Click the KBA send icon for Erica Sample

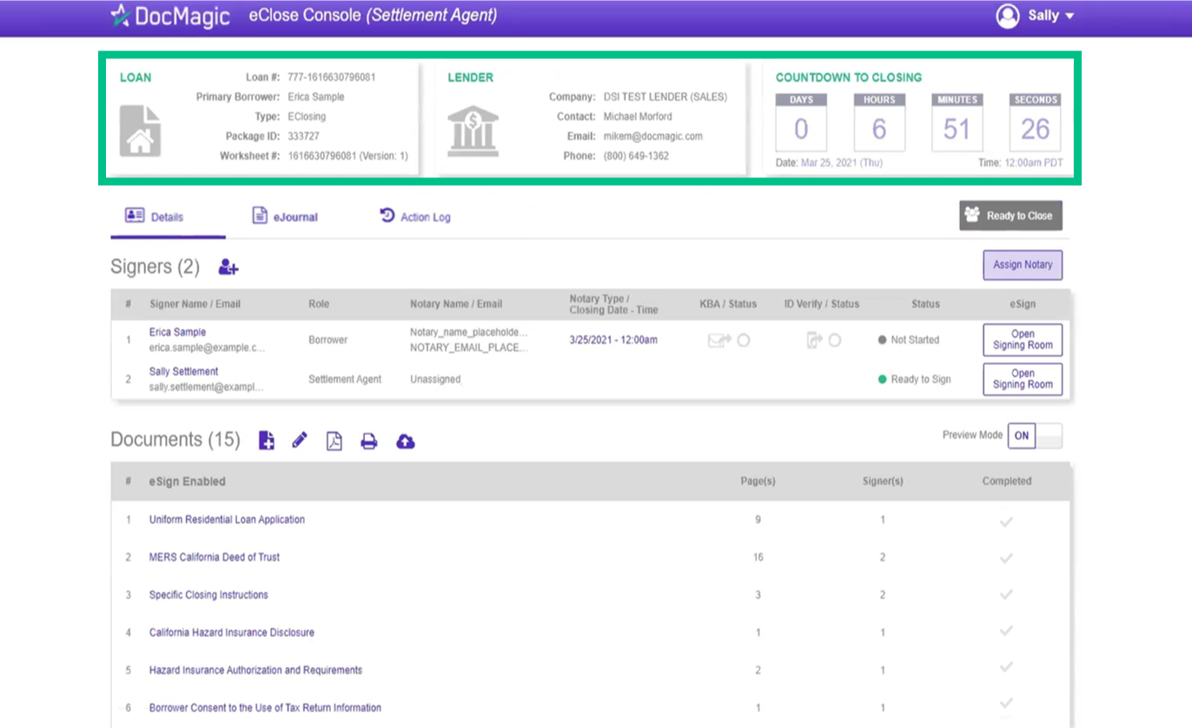719,341
